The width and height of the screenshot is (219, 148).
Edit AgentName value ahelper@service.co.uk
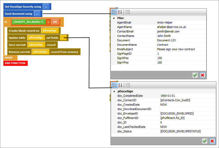(181, 27)
